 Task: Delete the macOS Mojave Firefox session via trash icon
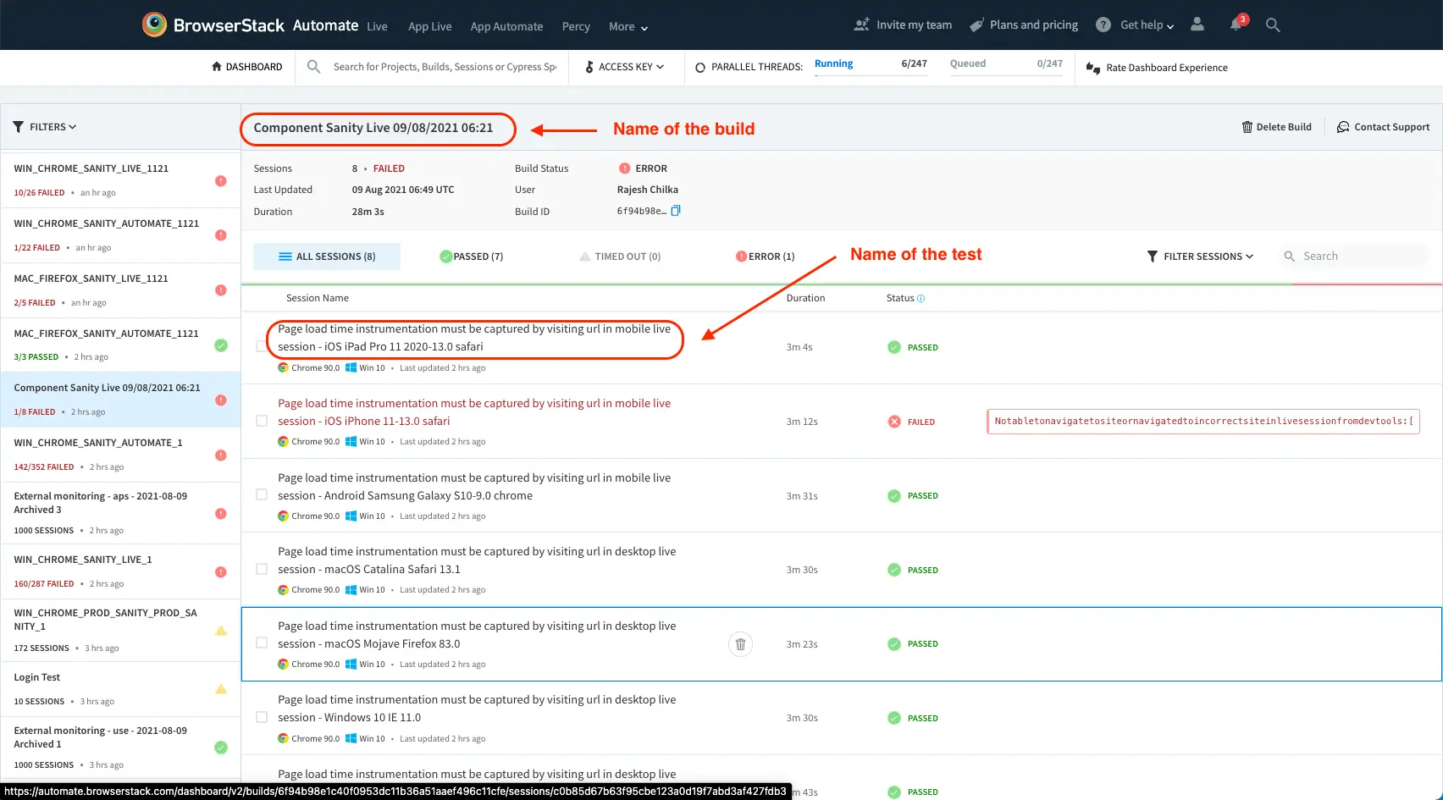pos(740,644)
